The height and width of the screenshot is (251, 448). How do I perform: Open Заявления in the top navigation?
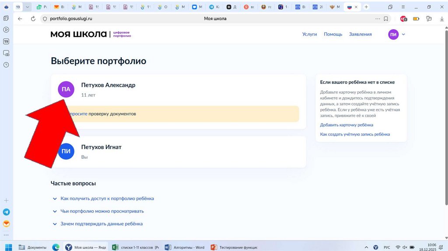tap(360, 34)
